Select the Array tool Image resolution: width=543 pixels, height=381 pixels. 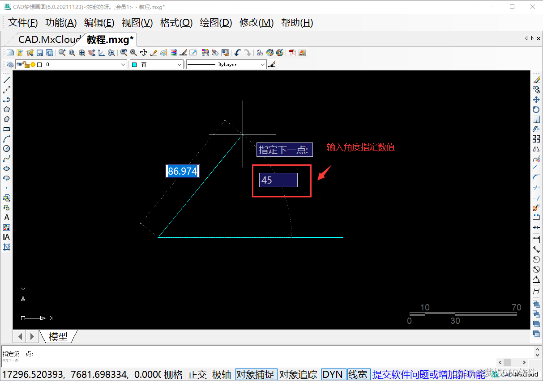tap(536, 139)
